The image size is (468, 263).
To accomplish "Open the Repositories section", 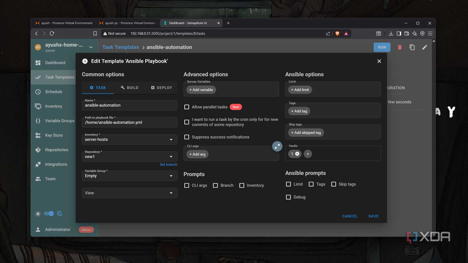I will pyautogui.click(x=56, y=150).
